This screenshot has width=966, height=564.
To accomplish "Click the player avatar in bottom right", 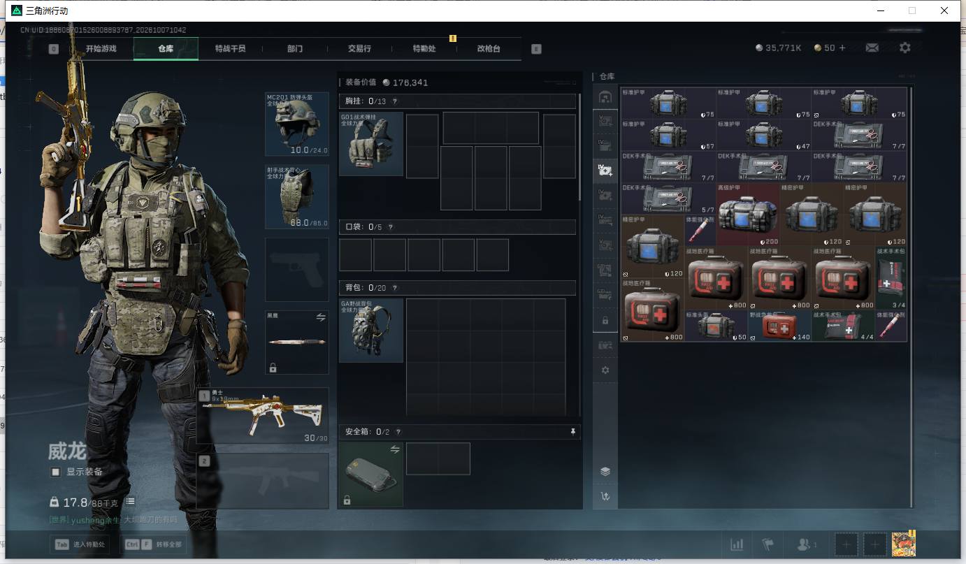I will pyautogui.click(x=904, y=544).
